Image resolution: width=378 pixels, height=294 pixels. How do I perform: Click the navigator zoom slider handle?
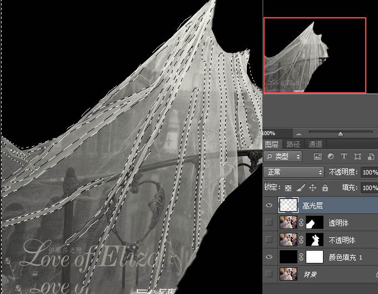[x=340, y=134]
